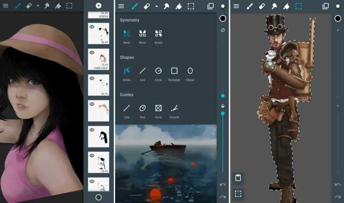
Task: Open the brush variant dropdown caret
Action: click(x=38, y=6)
